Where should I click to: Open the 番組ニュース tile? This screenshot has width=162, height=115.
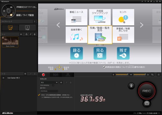[76, 17]
